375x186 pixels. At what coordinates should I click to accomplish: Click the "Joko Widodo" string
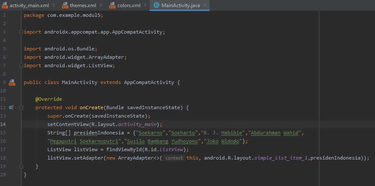[x=223, y=141]
